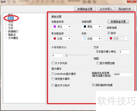Click 导出到文件 button
This screenshot has height=111, width=137.
click(125, 9)
